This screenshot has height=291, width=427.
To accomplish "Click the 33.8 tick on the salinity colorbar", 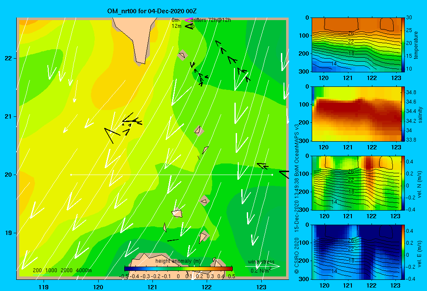I will tap(411, 140).
